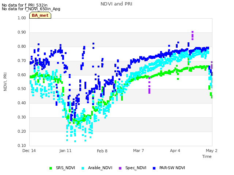Click the blue PAR-SW NDVI legend swatch
Image resolution: width=234 pixels, height=175 pixels.
[154, 168]
